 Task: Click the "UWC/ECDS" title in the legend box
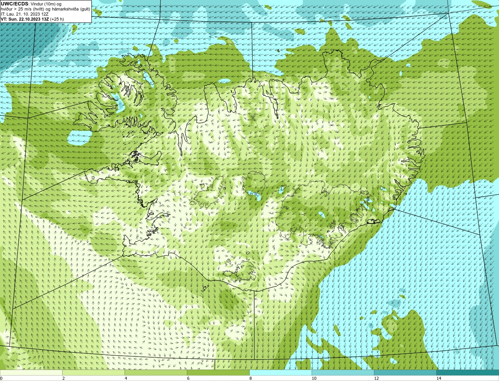point(14,4)
